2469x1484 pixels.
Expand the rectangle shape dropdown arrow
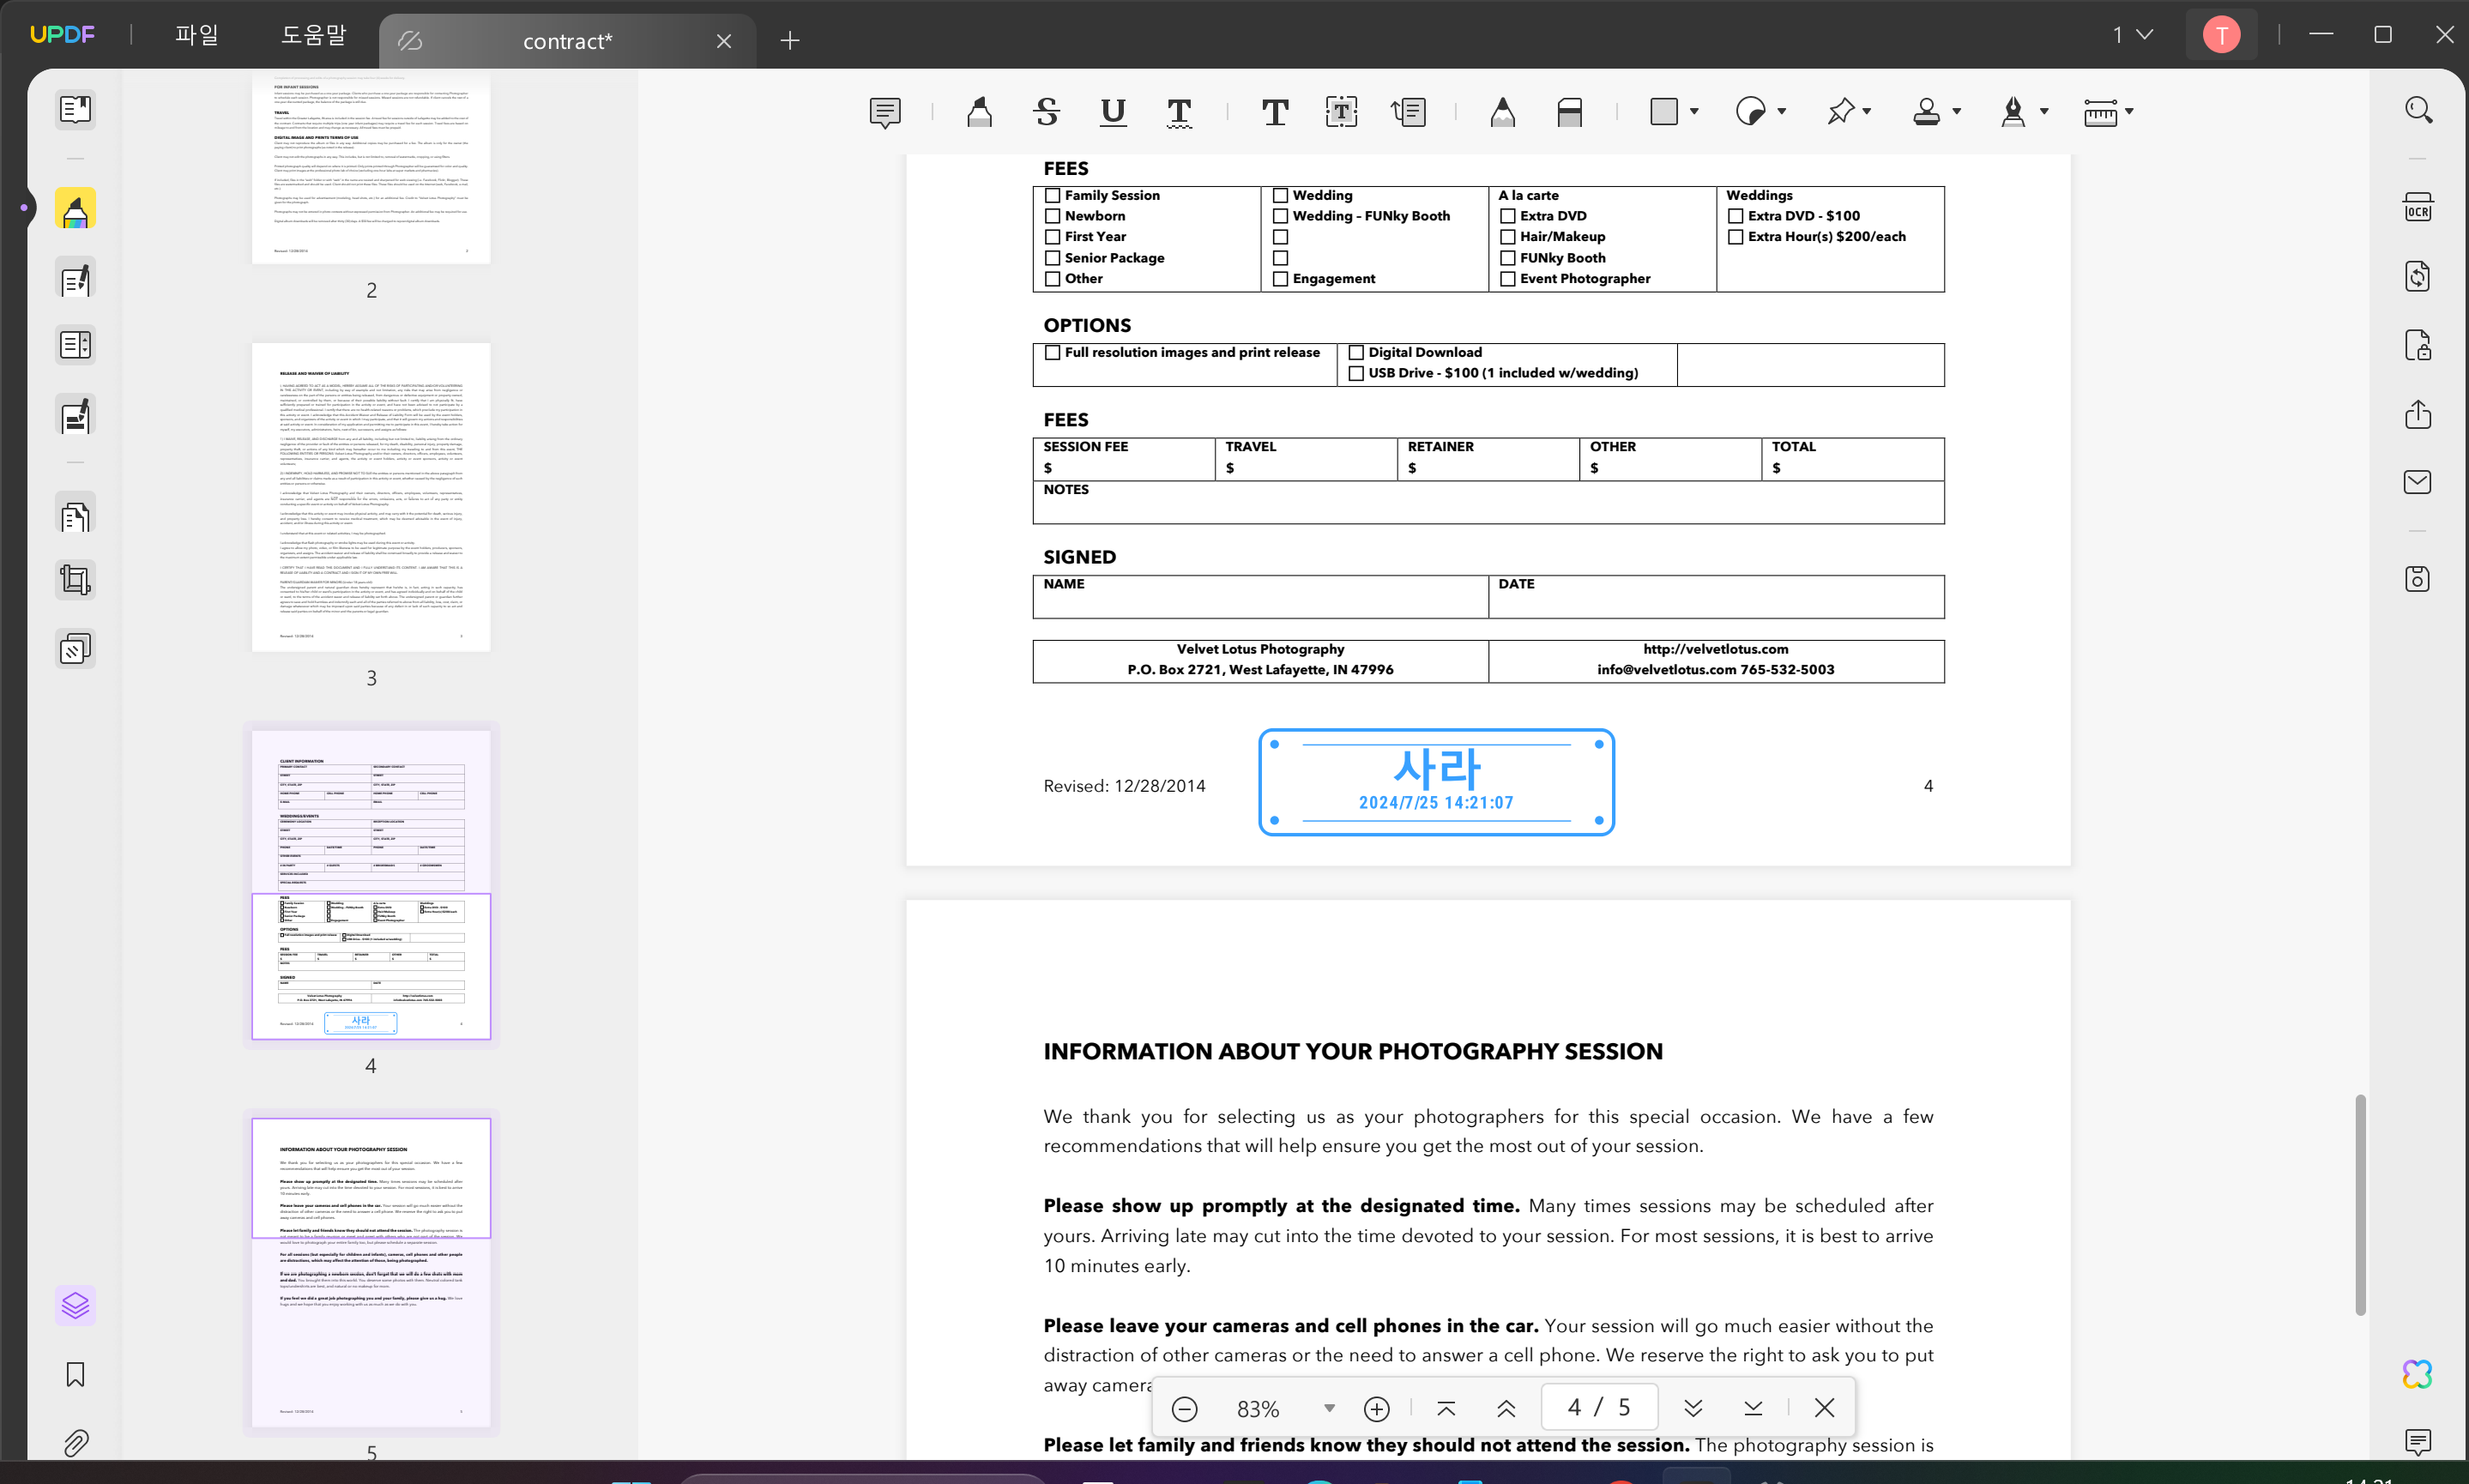click(x=1694, y=112)
